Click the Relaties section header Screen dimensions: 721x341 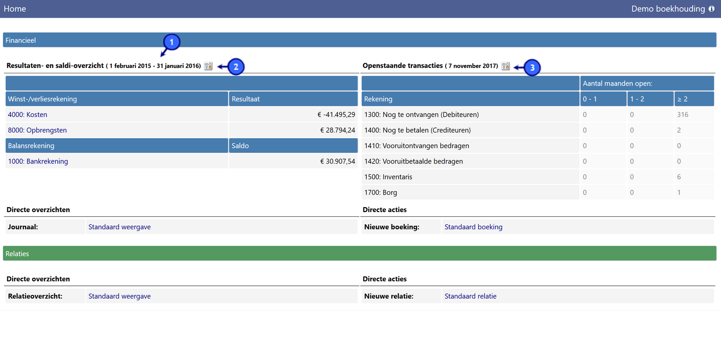click(x=359, y=254)
